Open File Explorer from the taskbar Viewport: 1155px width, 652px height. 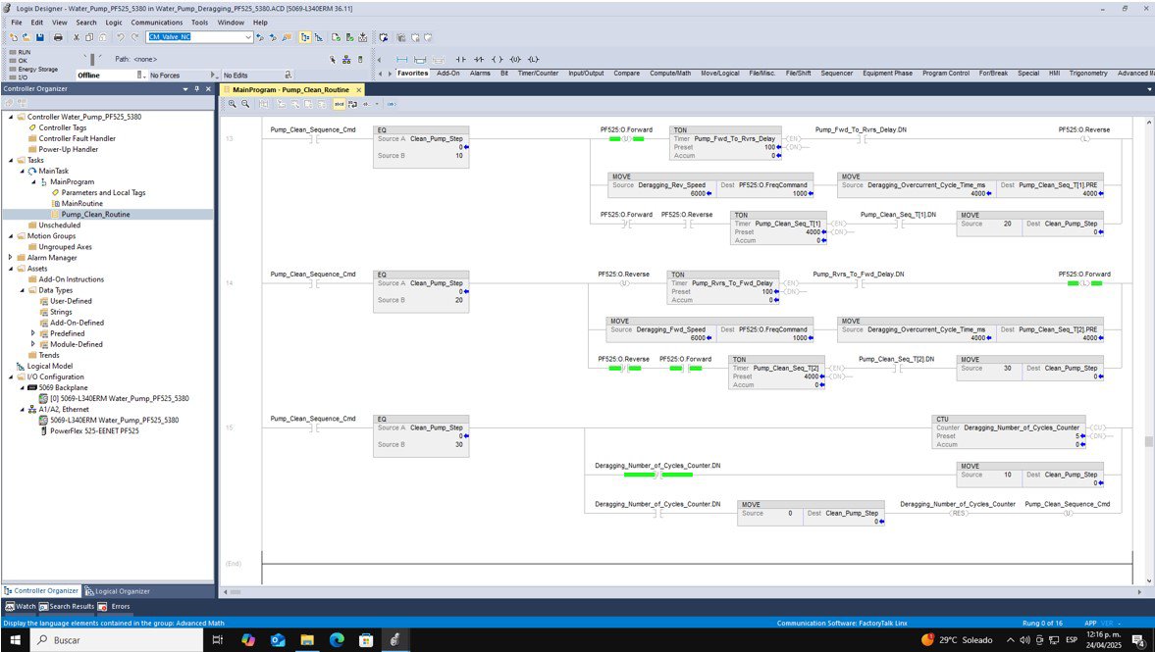click(307, 640)
